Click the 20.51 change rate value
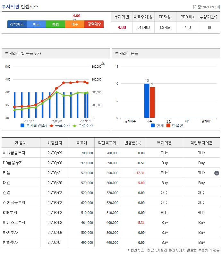Viewport: 222px width, 256px height. 141,163
